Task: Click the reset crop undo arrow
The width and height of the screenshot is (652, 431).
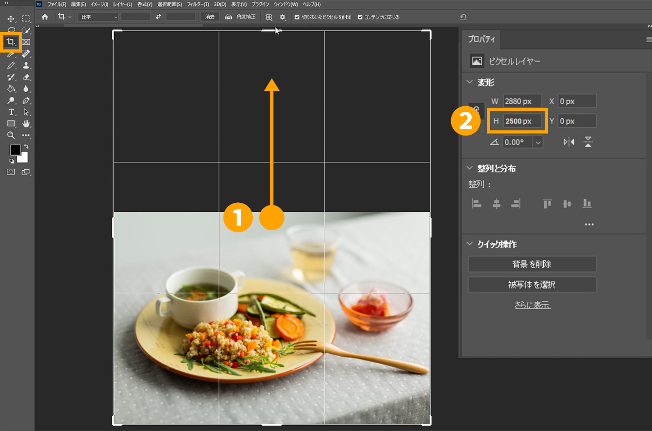Action: pyautogui.click(x=463, y=17)
